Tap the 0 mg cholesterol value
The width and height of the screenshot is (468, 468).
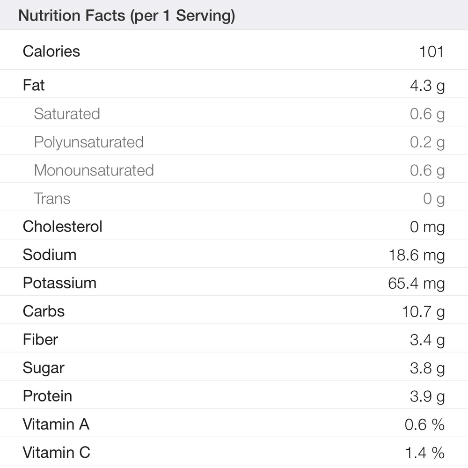coord(427,227)
